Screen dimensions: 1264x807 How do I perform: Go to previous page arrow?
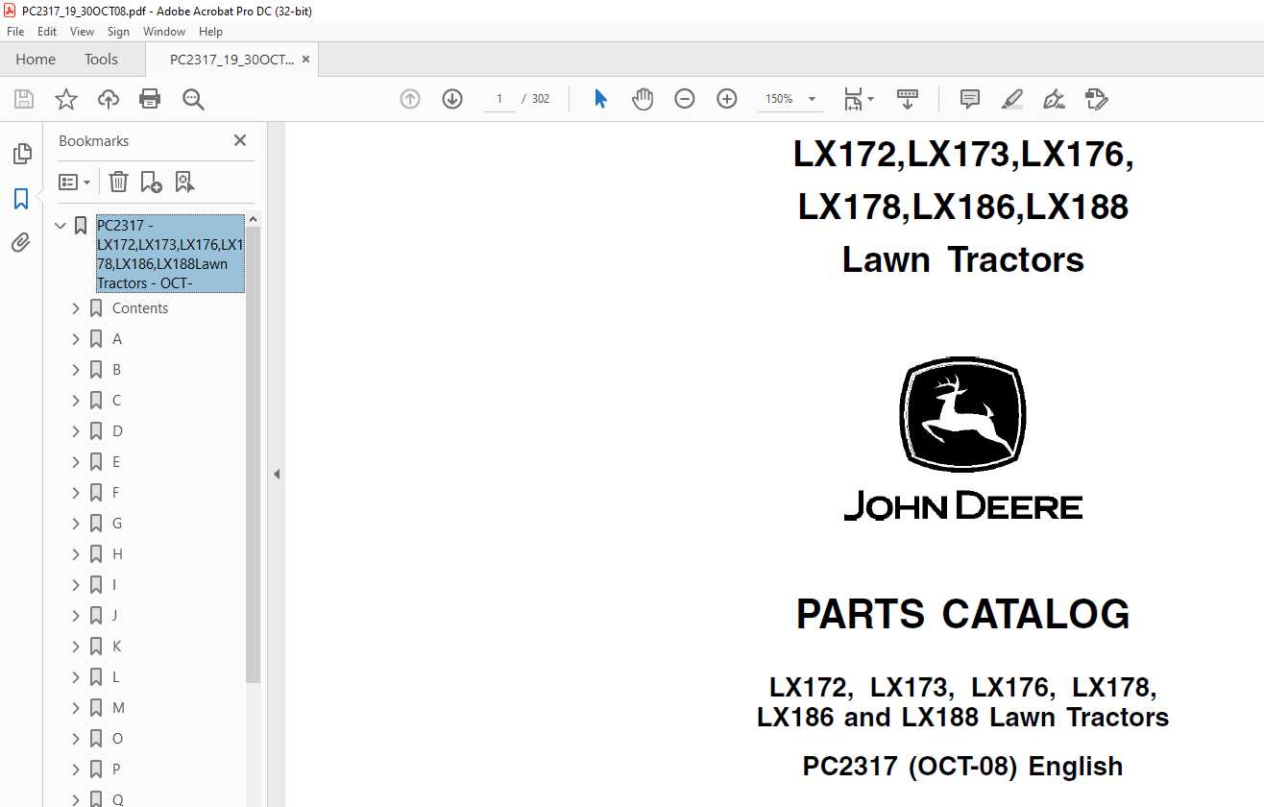pos(410,99)
